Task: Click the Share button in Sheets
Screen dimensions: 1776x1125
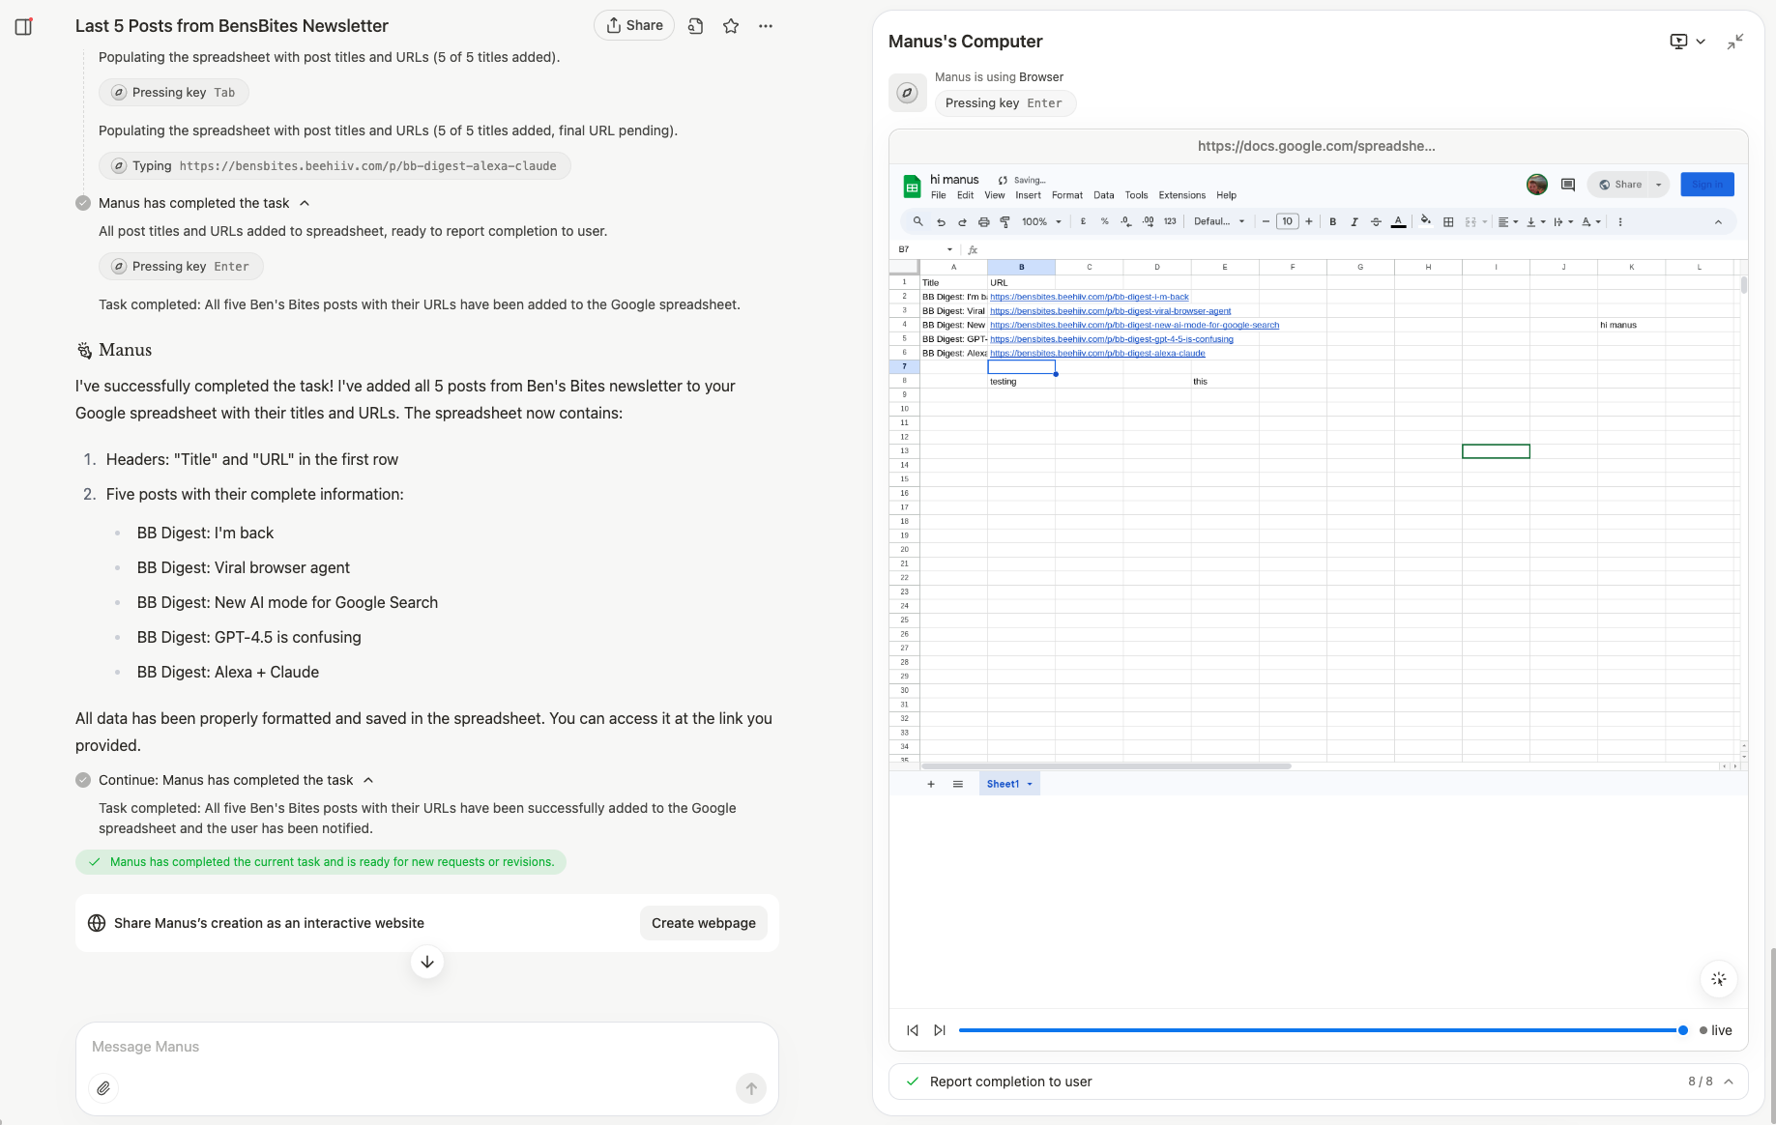Action: 1620,185
